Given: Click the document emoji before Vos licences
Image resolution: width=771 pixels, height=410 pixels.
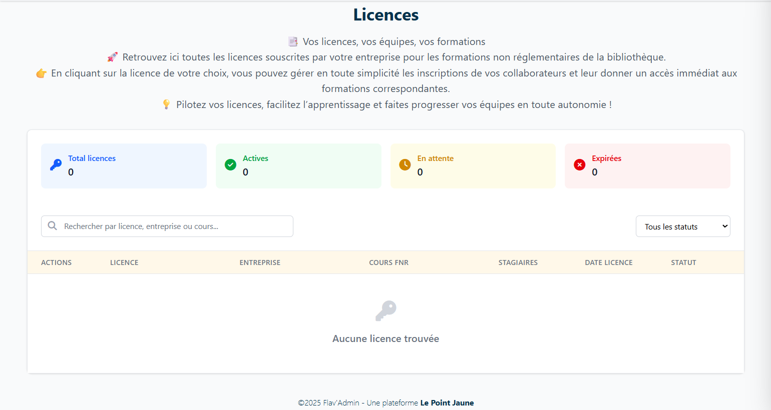Looking at the screenshot, I should tap(293, 41).
